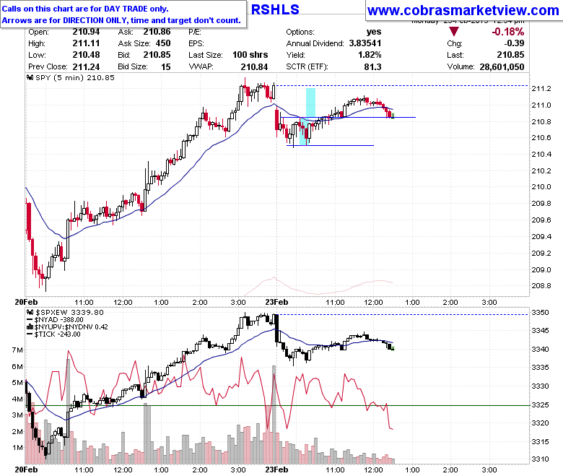This screenshot has height=476, width=563.
Task: Click the 208.8 price axis label
Action: click(541, 286)
